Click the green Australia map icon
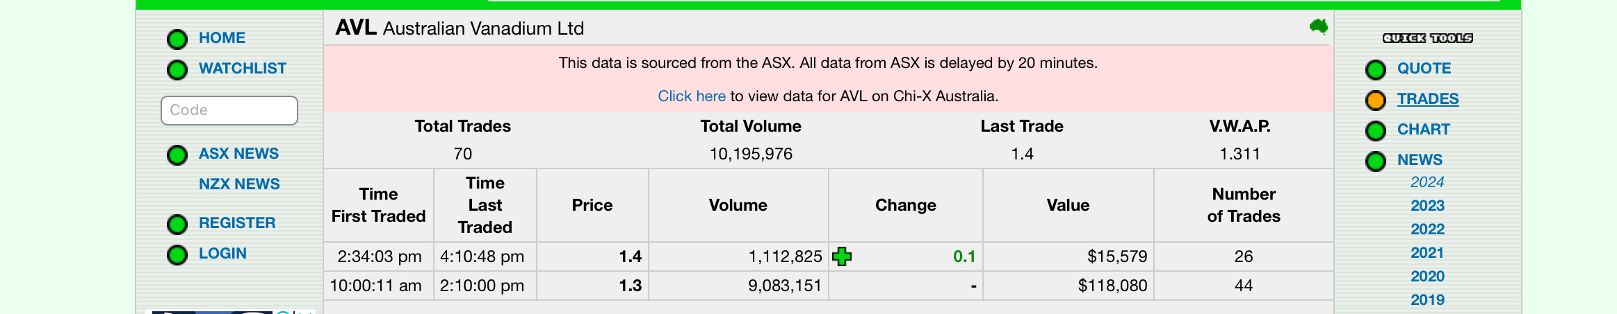This screenshot has height=314, width=1617. click(1319, 27)
